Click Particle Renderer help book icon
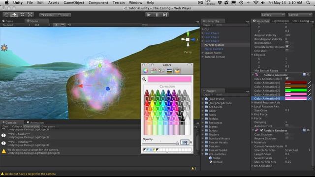The height and width of the screenshot is (177, 315). (x=304, y=130)
